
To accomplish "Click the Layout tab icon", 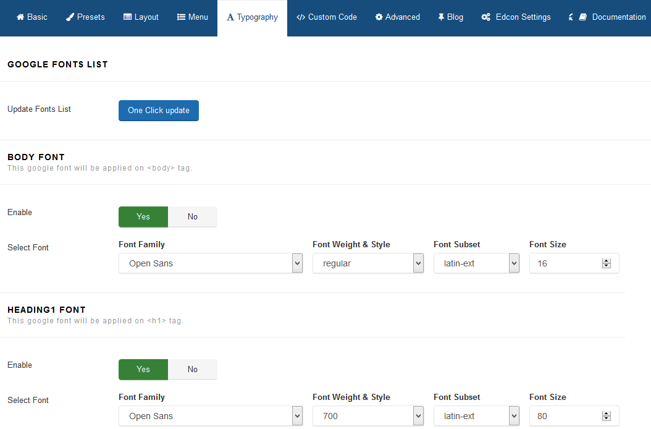I will point(127,17).
